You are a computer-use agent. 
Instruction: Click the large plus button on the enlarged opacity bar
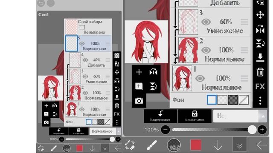(262, 130)
